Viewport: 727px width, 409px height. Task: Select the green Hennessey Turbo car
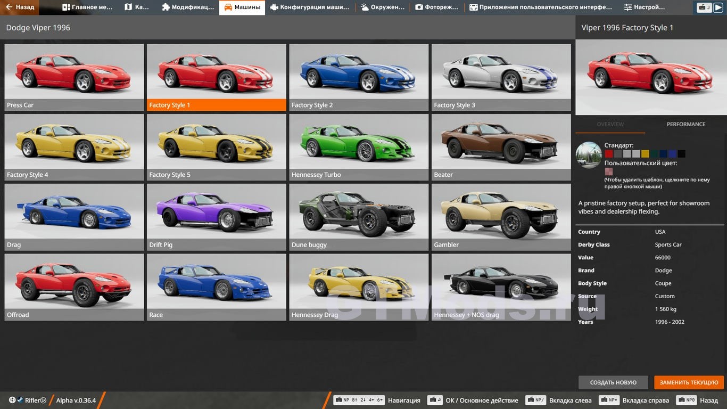[359, 147]
